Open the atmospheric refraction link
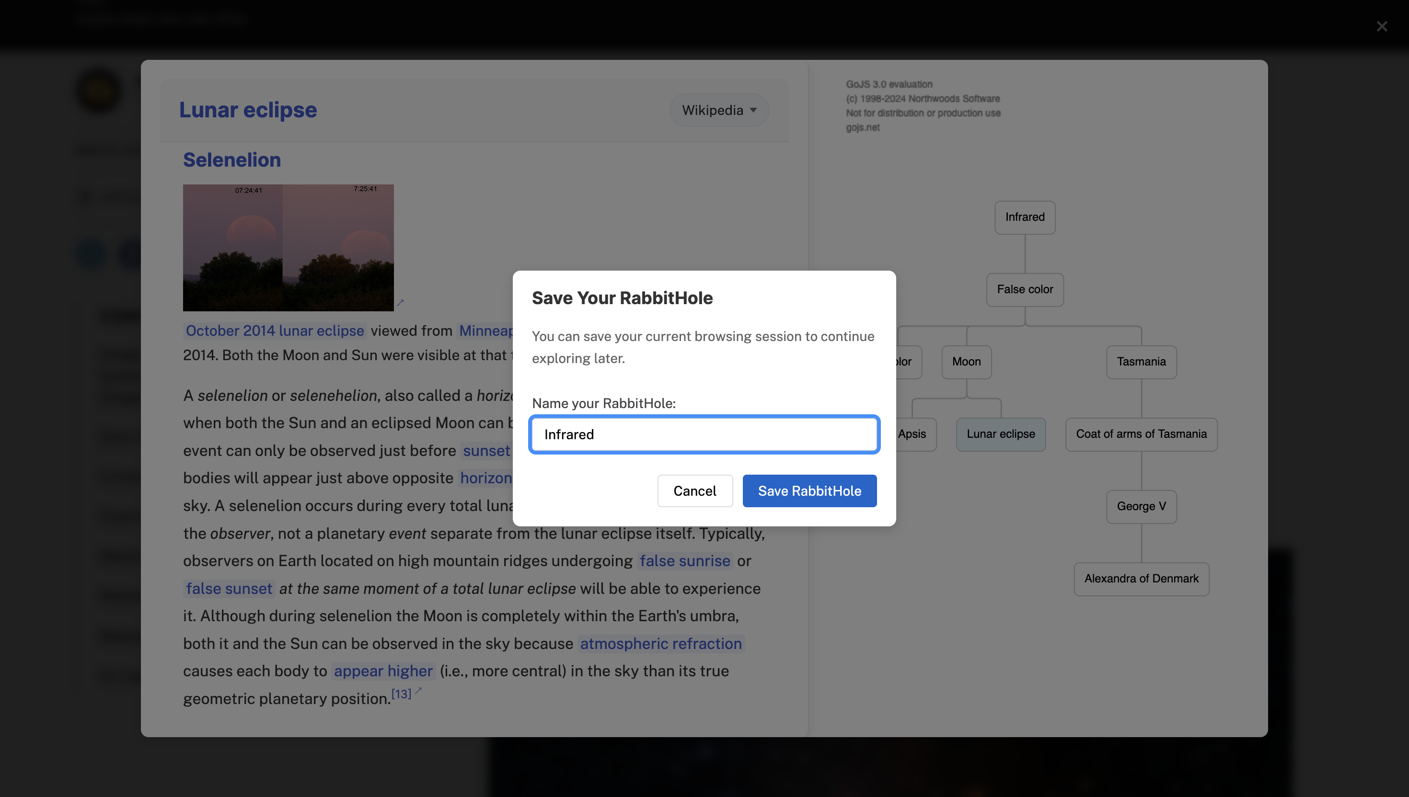 [660, 643]
